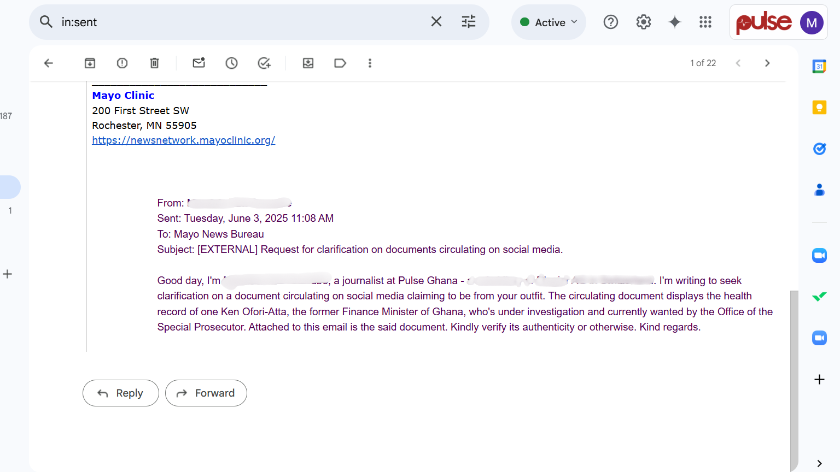Click the Reply button
Viewport: 840px width, 472px height.
click(x=121, y=393)
